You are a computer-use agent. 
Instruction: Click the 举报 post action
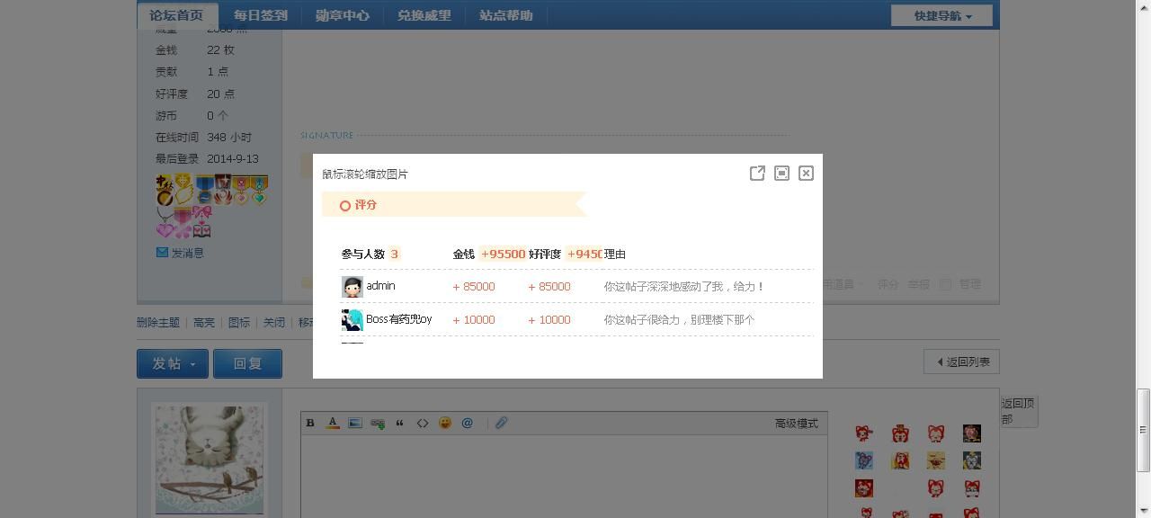click(919, 284)
